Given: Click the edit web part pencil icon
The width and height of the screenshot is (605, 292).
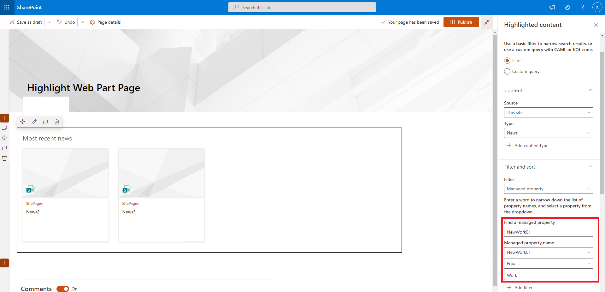Looking at the screenshot, I should [34, 122].
